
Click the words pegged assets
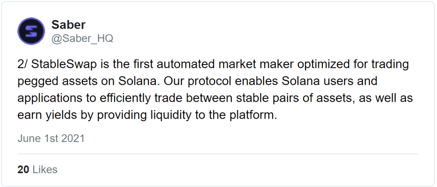pyautogui.click(x=57, y=82)
